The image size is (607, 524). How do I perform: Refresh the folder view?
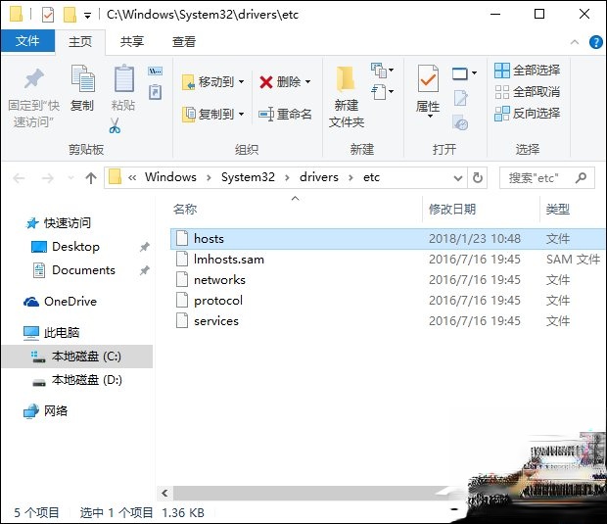coord(478,178)
